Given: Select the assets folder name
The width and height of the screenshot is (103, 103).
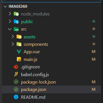Looking at the screenshot, I should coord(30,37).
